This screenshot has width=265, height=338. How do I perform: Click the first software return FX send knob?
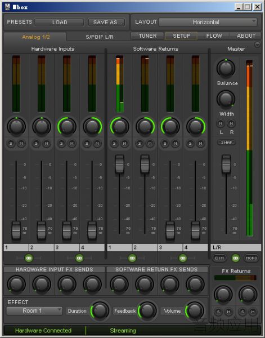(x=119, y=284)
